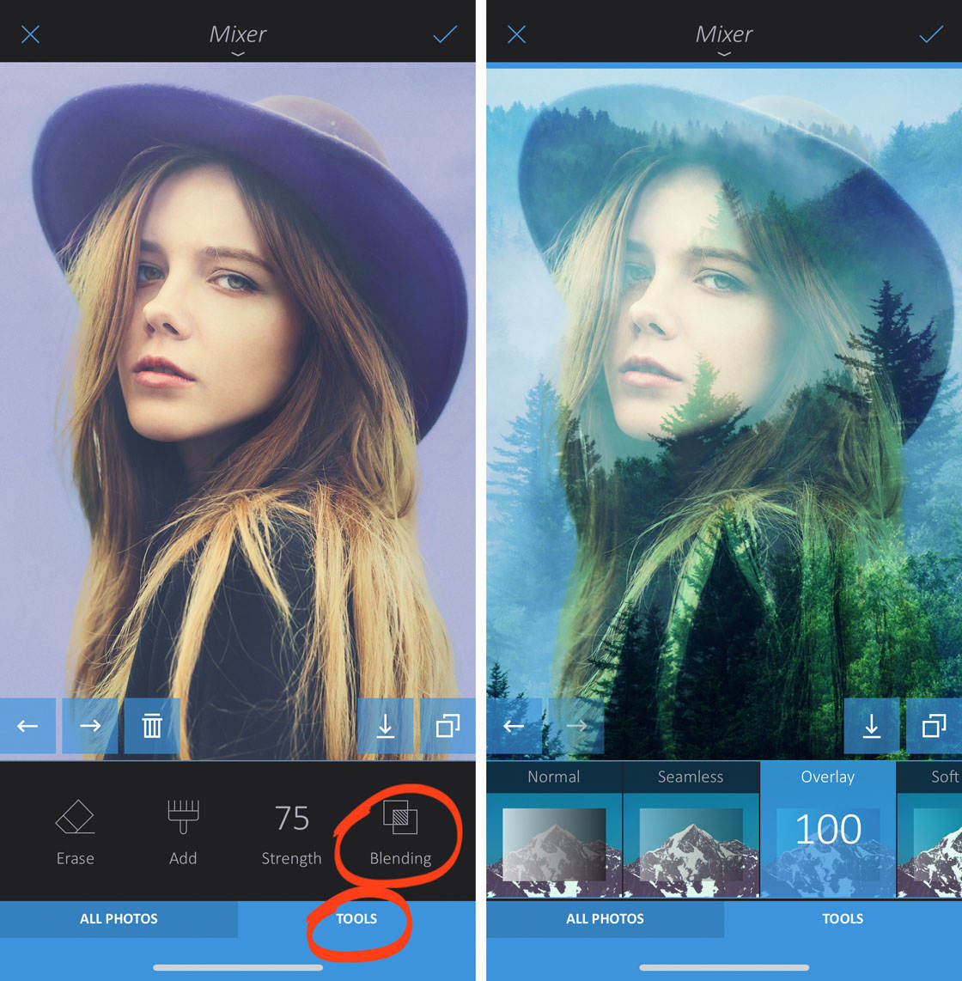The image size is (962, 981).
Task: Cancel editing with X in right Mixer screen
Action: tap(517, 34)
